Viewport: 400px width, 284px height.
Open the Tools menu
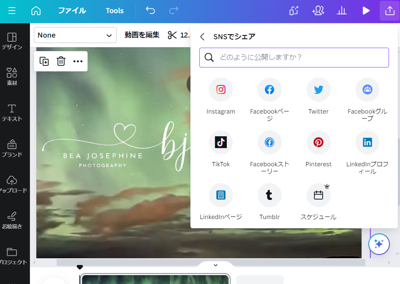point(114,11)
